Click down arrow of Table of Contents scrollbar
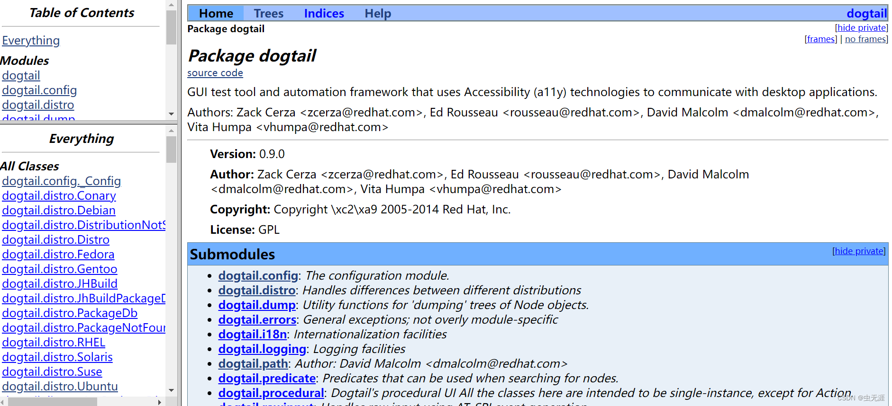The height and width of the screenshot is (406, 892). click(x=172, y=114)
